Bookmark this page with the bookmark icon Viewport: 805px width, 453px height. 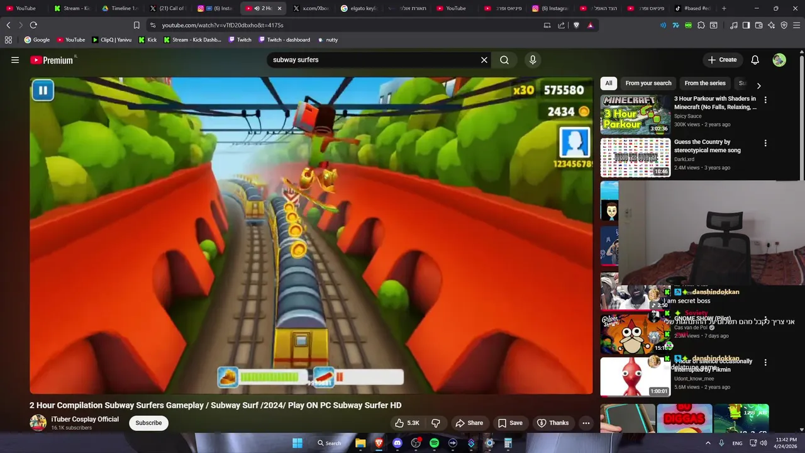pos(136,25)
